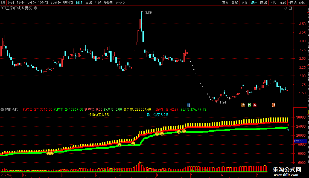This screenshot has height=178, width=309.
Task: Click the 标记 mark button
Action: (282, 2)
